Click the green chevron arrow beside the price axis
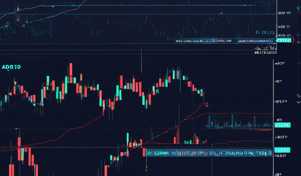This screenshot has height=176, width=301. coord(298,101)
